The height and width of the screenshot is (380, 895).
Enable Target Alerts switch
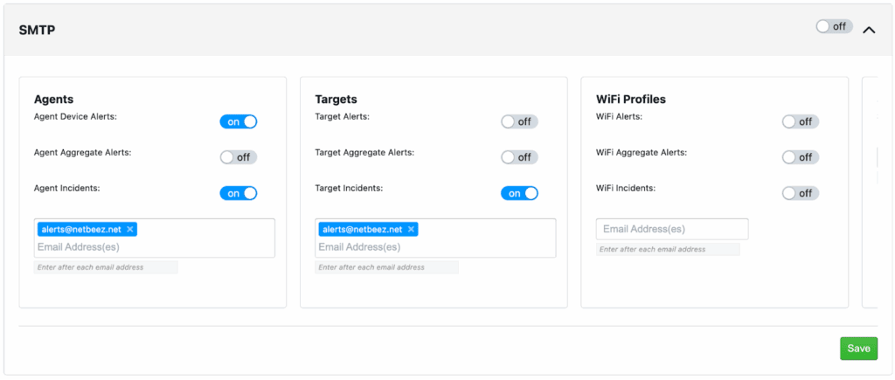click(x=519, y=121)
